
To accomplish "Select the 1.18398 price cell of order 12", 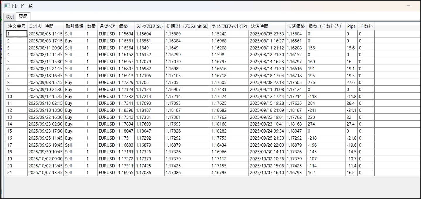I will [126, 110].
